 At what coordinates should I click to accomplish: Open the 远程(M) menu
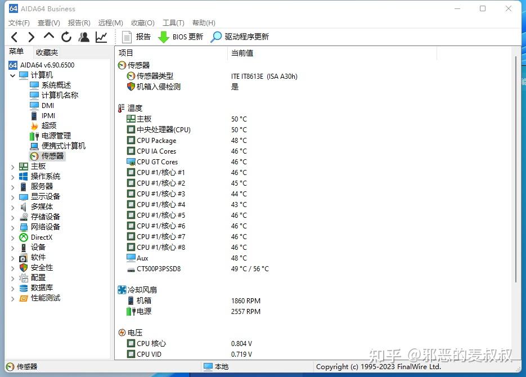tap(110, 23)
